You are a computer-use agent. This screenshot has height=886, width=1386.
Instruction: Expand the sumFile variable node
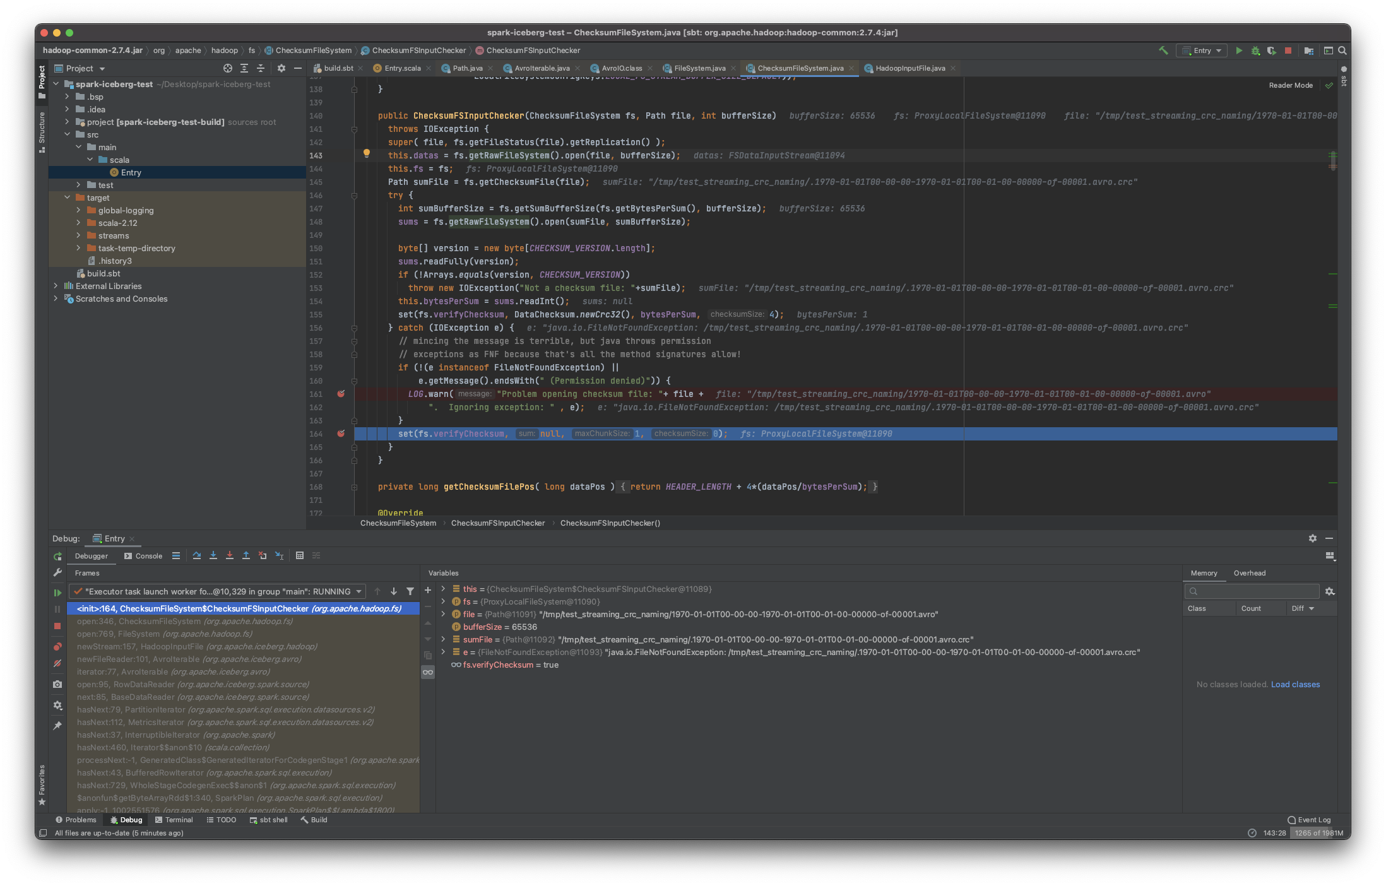pyautogui.click(x=443, y=639)
